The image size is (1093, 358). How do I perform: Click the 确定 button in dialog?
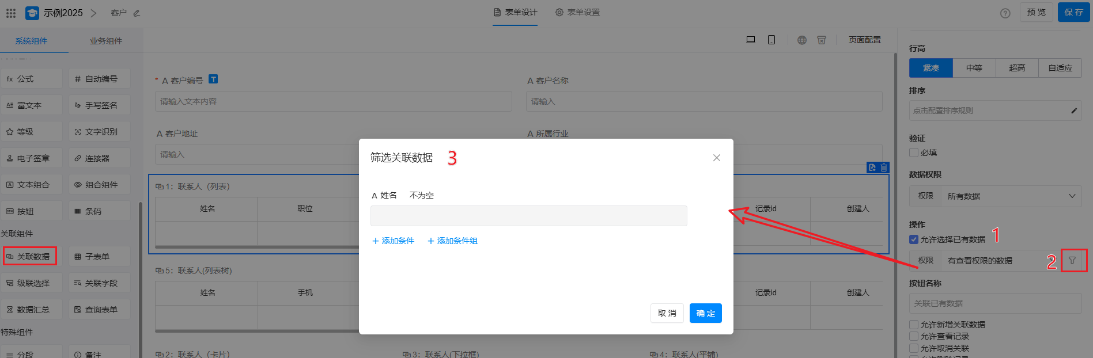[705, 313]
